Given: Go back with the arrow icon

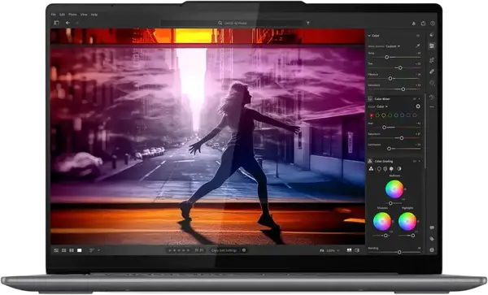Looking at the screenshot, I should pos(68,23).
